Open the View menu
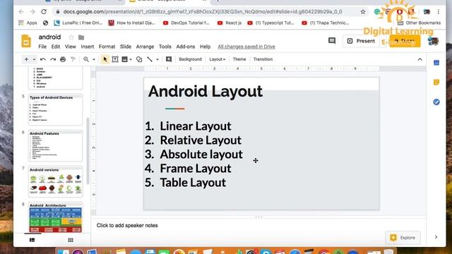The width and height of the screenshot is (452, 254). [71, 47]
